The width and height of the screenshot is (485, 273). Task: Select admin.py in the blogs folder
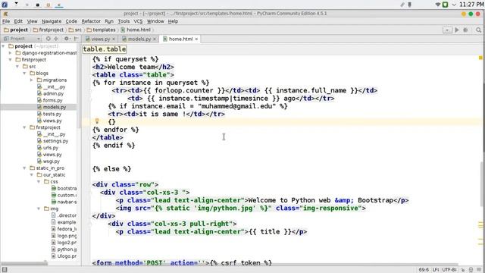pyautogui.click(x=50, y=93)
